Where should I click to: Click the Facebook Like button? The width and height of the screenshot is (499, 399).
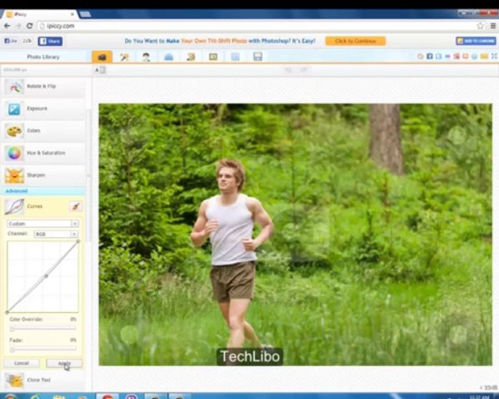(x=11, y=41)
